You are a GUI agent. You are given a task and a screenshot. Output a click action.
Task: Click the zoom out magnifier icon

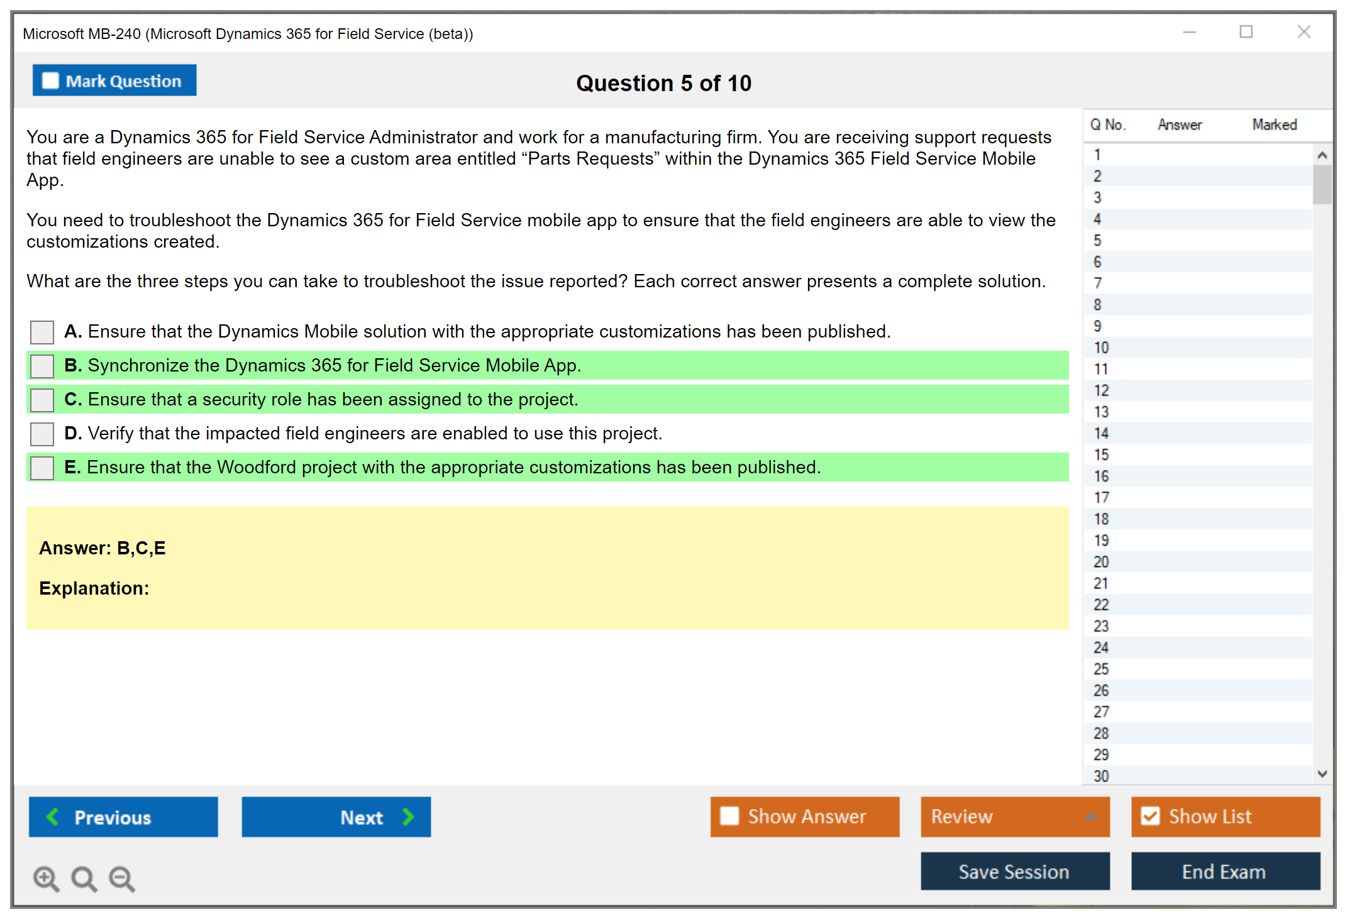[122, 878]
